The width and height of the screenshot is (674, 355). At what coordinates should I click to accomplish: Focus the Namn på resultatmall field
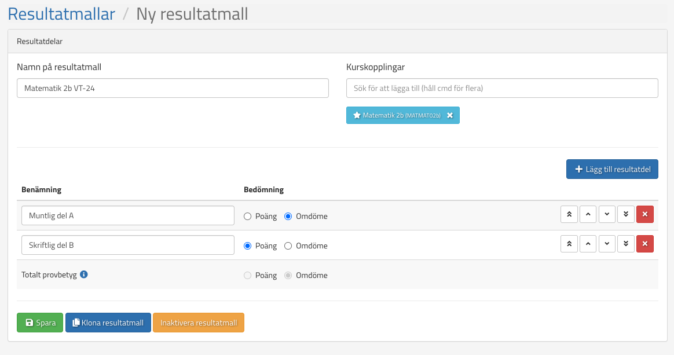click(x=173, y=89)
